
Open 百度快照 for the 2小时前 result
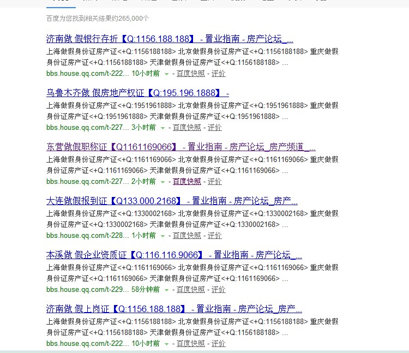click(x=187, y=182)
